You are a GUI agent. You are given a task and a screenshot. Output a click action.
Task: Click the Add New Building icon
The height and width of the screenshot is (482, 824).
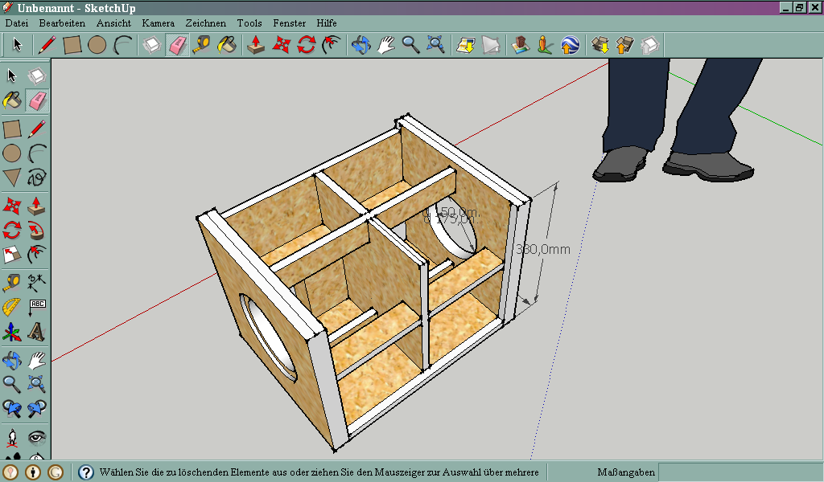coord(521,45)
